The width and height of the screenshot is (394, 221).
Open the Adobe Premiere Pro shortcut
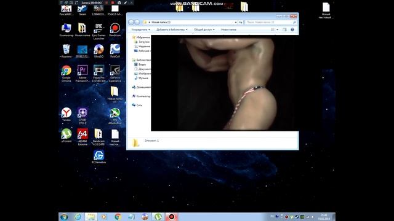click(82, 74)
